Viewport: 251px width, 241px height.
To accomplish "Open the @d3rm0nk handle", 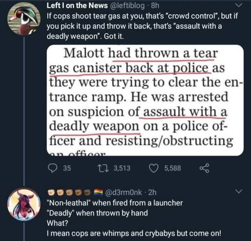I will pyautogui.click(x=123, y=192).
